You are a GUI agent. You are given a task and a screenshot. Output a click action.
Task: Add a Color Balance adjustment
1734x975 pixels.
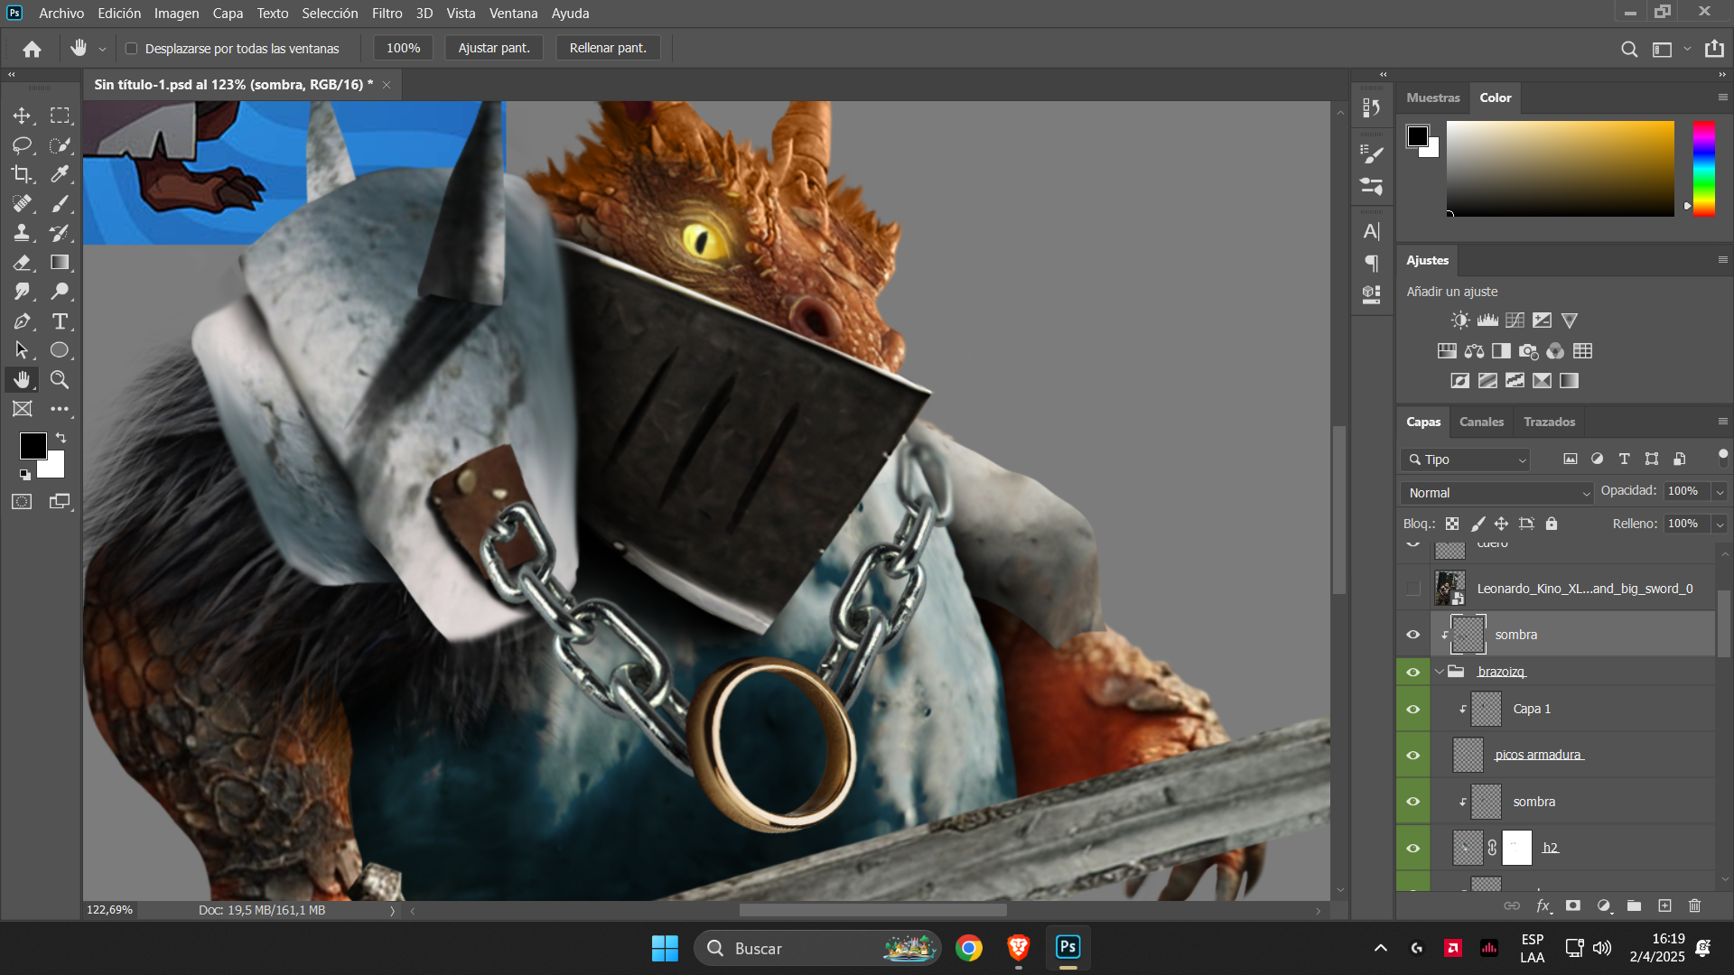pos(1474,351)
